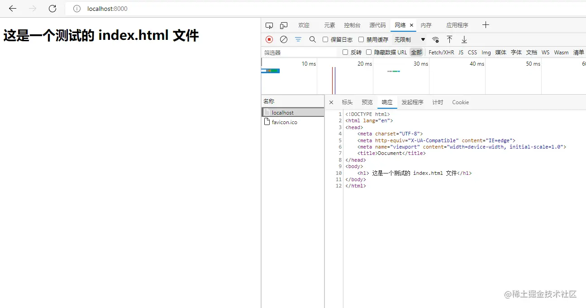Open the network filter bar
The height and width of the screenshot is (308, 586).
(x=298, y=39)
